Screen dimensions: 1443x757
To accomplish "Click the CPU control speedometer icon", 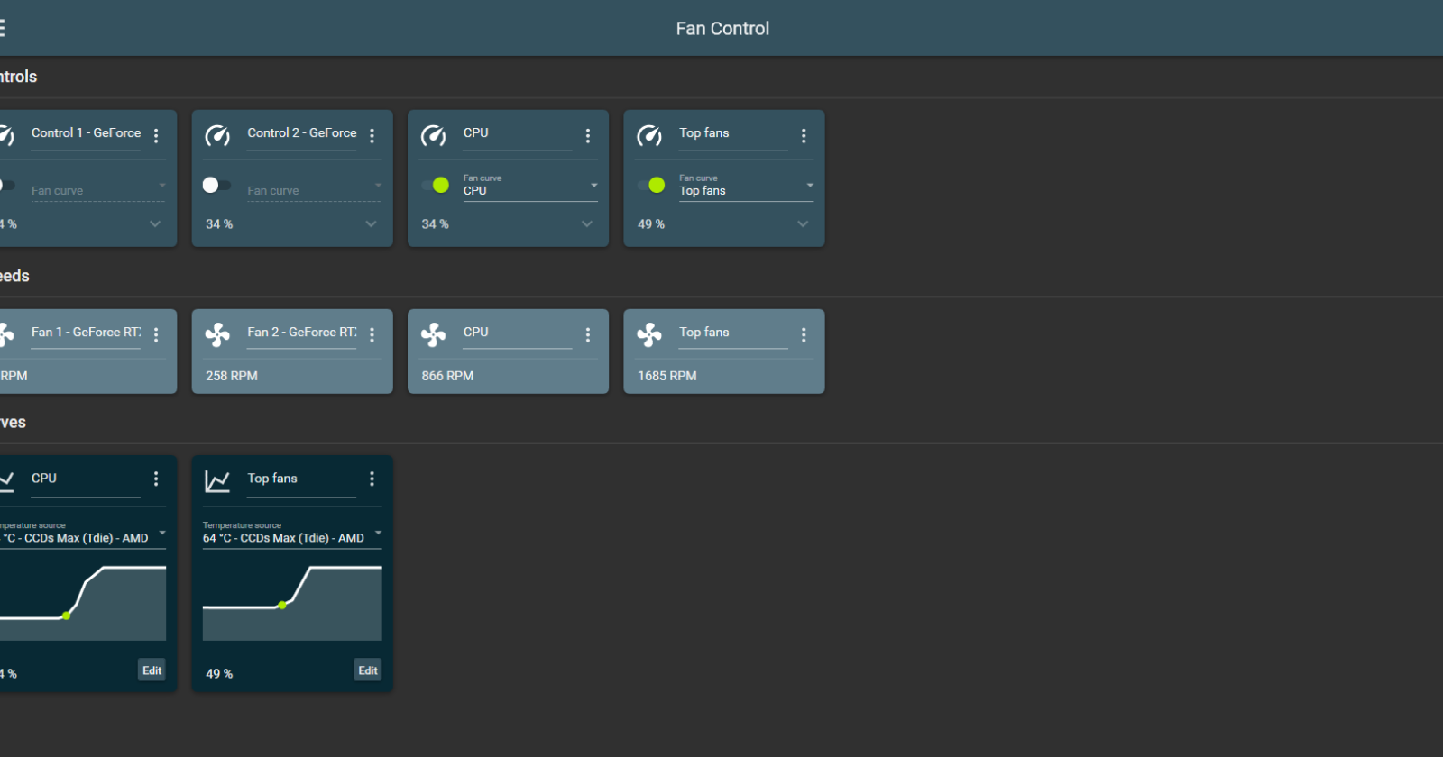I will 434,136.
